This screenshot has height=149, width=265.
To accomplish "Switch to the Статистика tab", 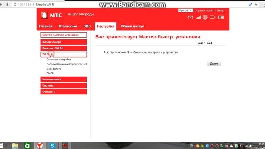I will pos(68,26).
